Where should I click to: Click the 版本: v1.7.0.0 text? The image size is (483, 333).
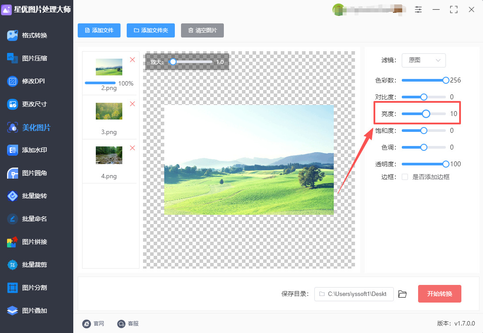point(456,323)
